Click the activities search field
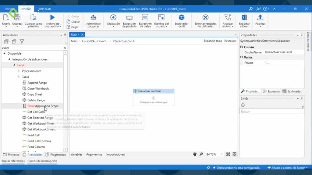The image size is (312, 175). point(32,48)
